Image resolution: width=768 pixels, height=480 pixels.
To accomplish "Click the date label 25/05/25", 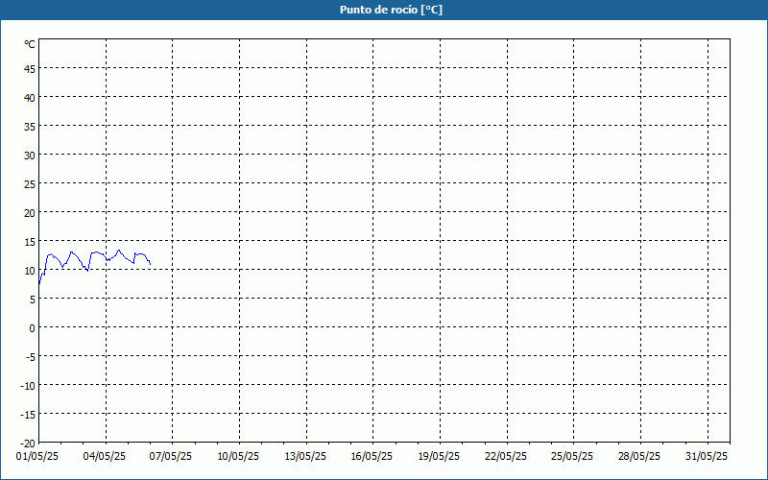I will (572, 457).
